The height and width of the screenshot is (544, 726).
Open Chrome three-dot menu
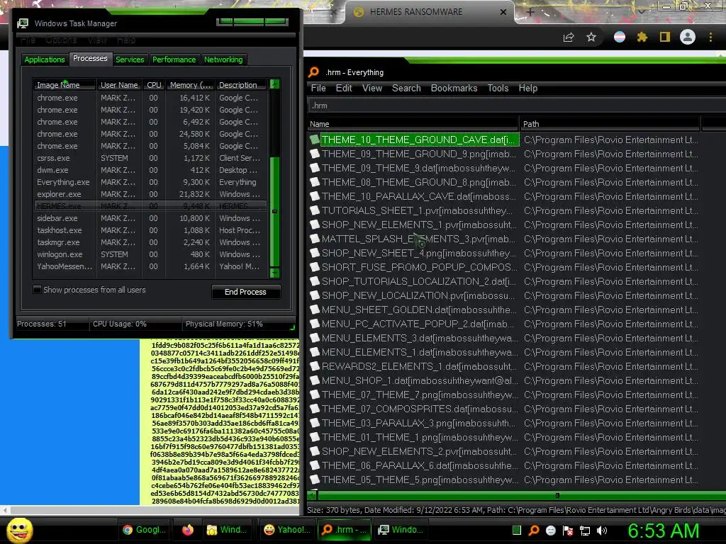coord(710,37)
